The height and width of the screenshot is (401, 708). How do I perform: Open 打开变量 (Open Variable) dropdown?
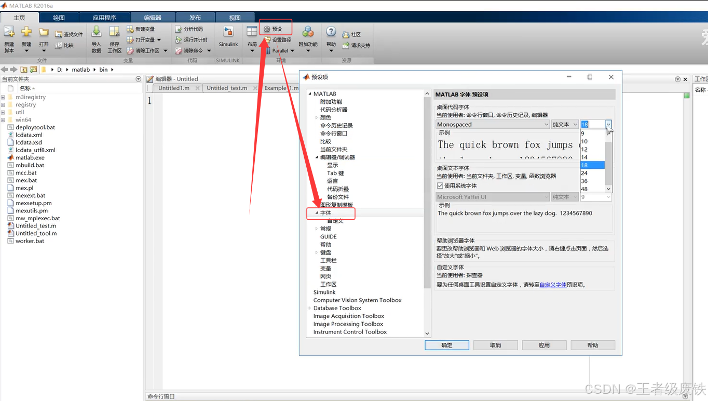[x=159, y=40]
